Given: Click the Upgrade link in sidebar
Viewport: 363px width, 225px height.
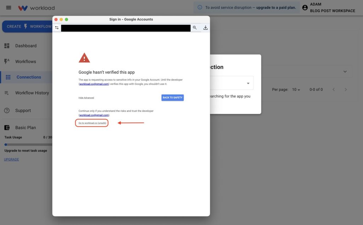Looking at the screenshot, I should point(11,159).
